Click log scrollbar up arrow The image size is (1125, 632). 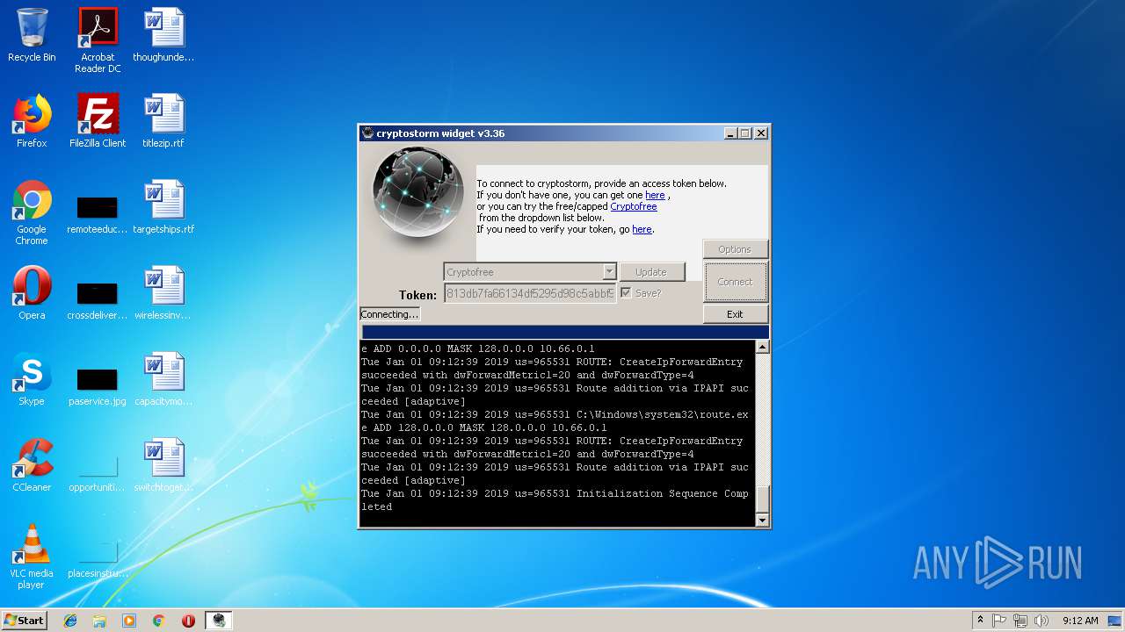pyautogui.click(x=762, y=347)
